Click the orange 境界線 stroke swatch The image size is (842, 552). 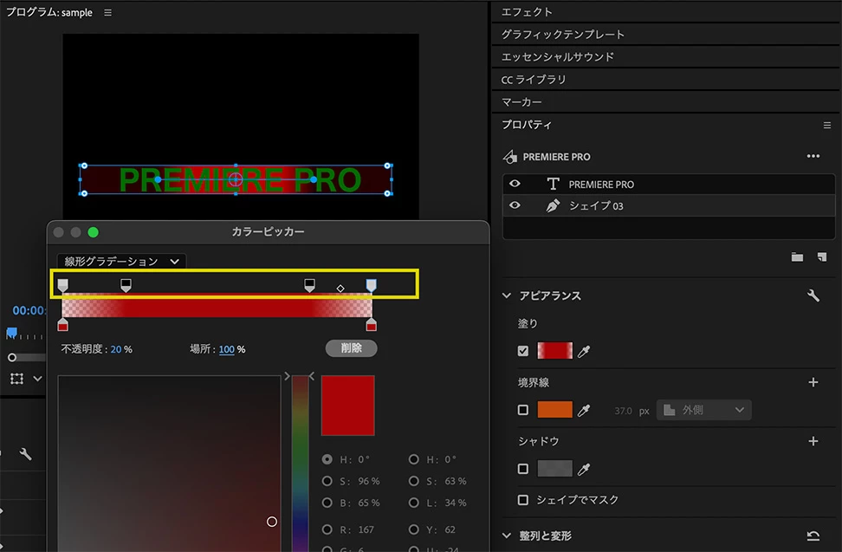[x=554, y=410]
